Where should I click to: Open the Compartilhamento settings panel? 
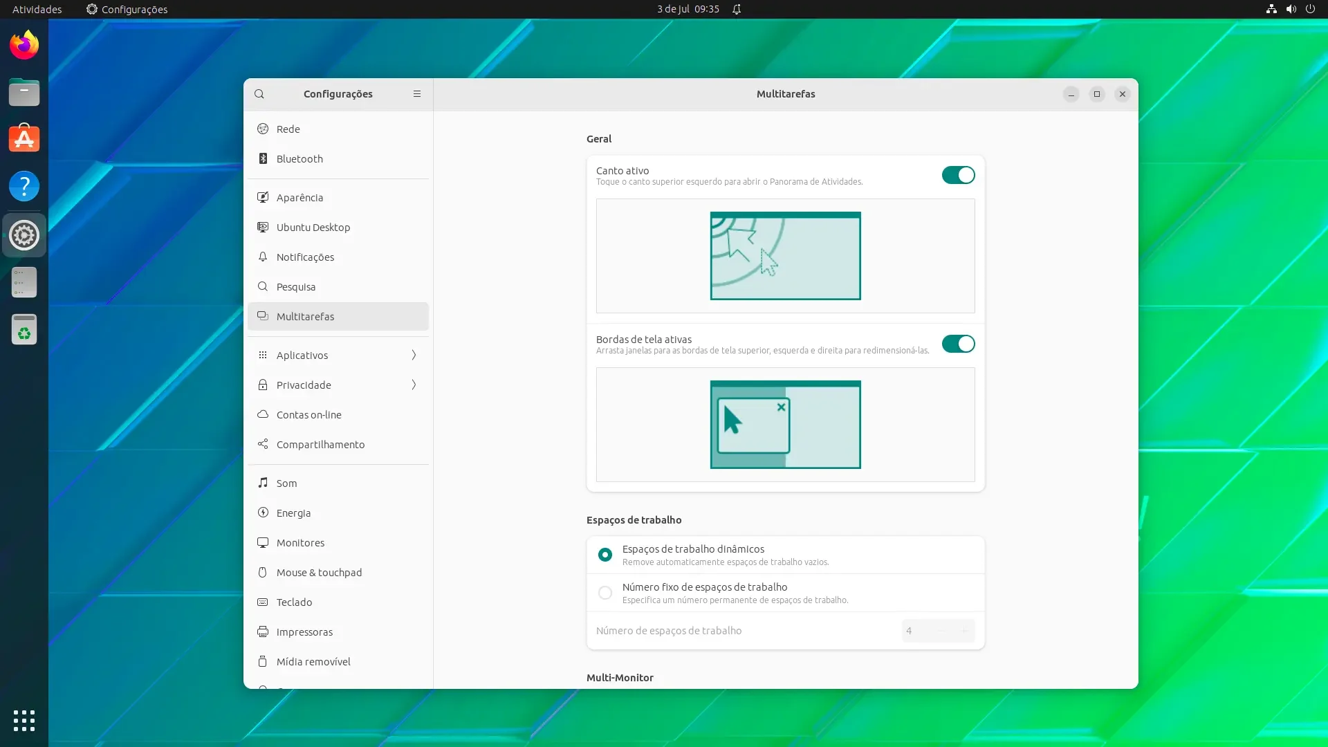[338, 444]
